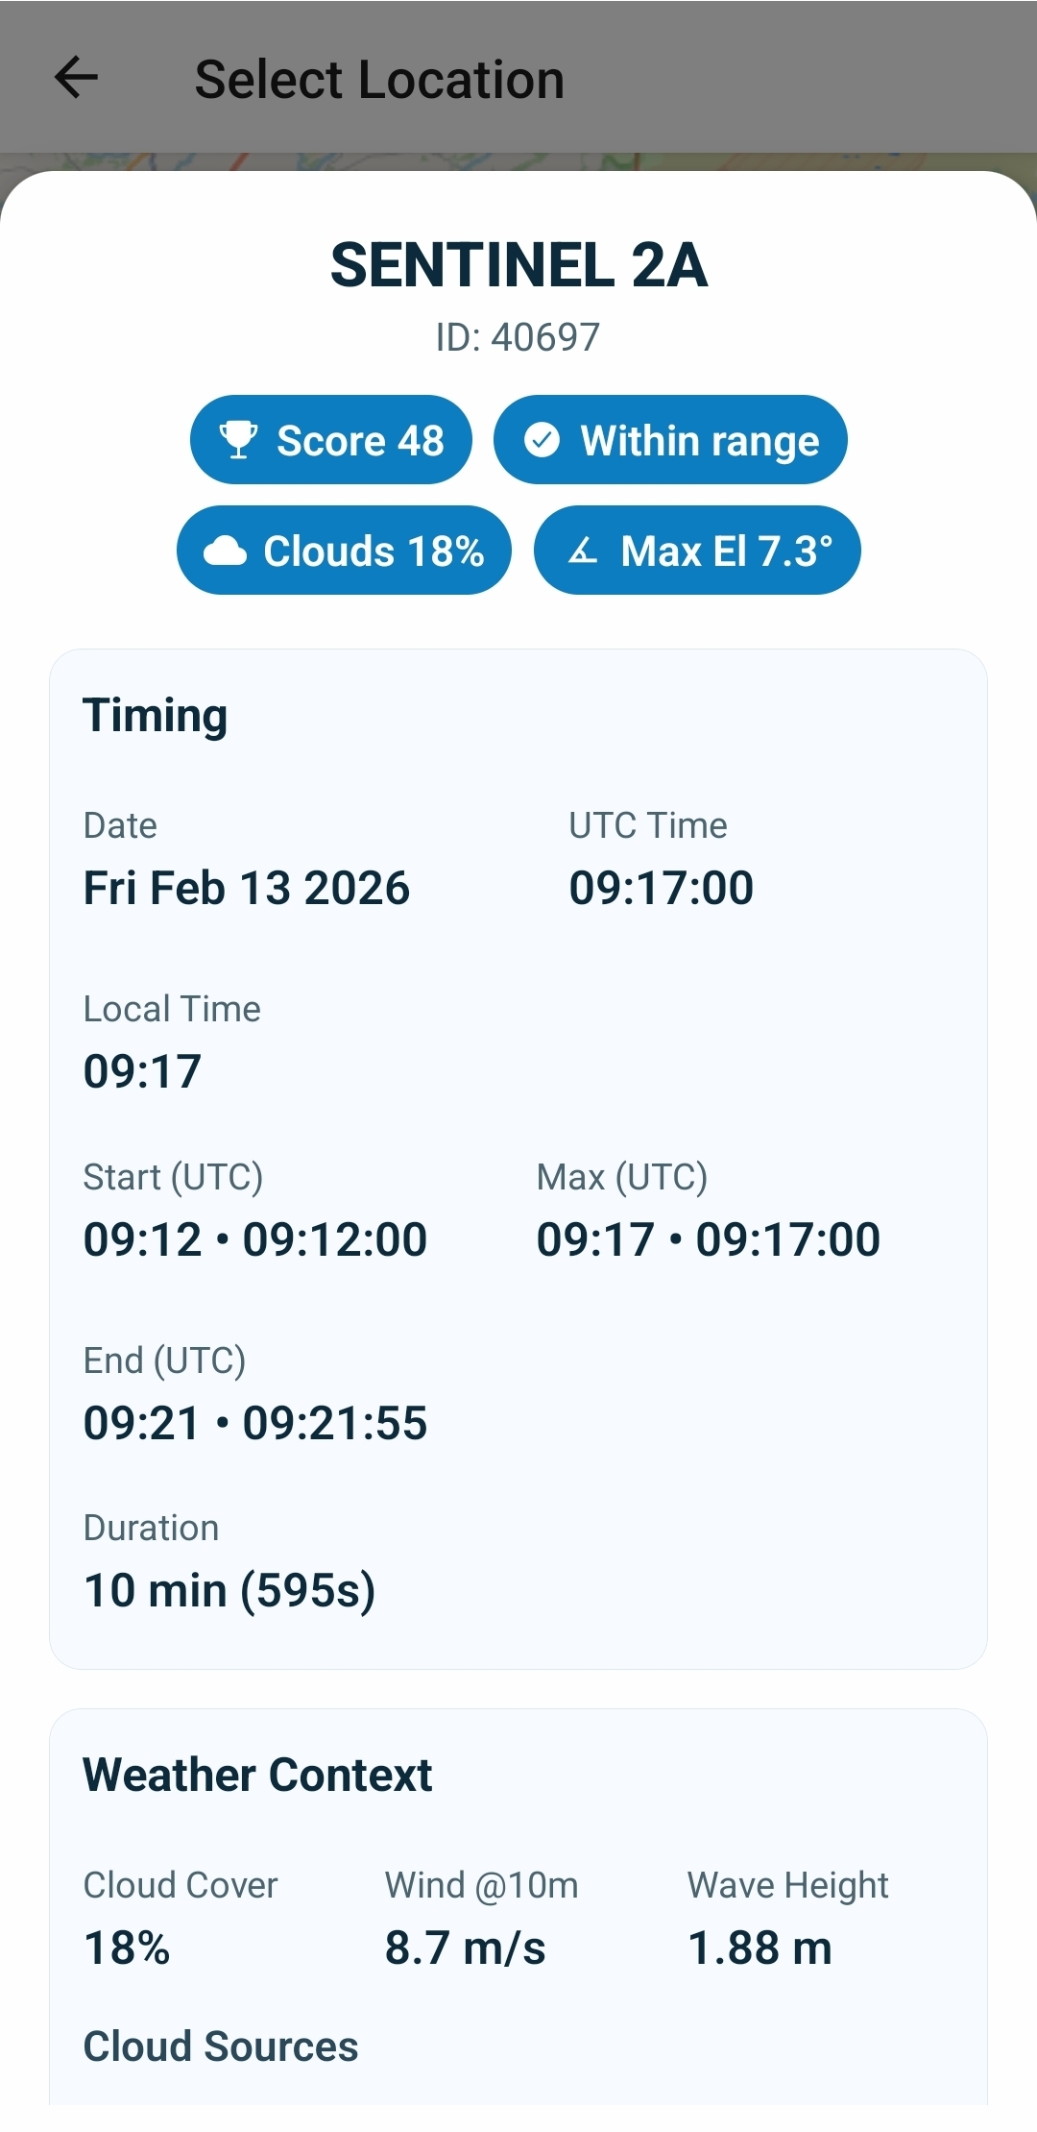Tap the trophy icon in Score chip
The image size is (1037, 2132).
[238, 440]
